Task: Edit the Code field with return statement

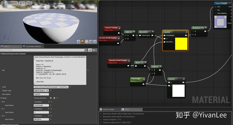Action: 51,87
